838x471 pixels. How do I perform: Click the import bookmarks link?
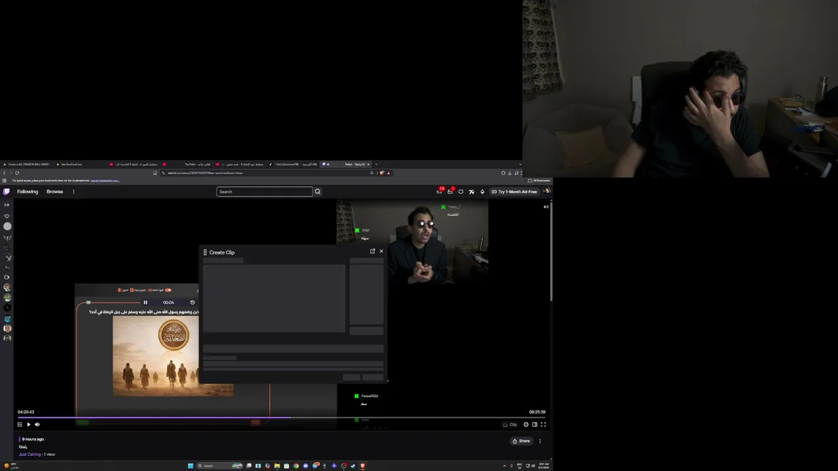click(x=105, y=181)
